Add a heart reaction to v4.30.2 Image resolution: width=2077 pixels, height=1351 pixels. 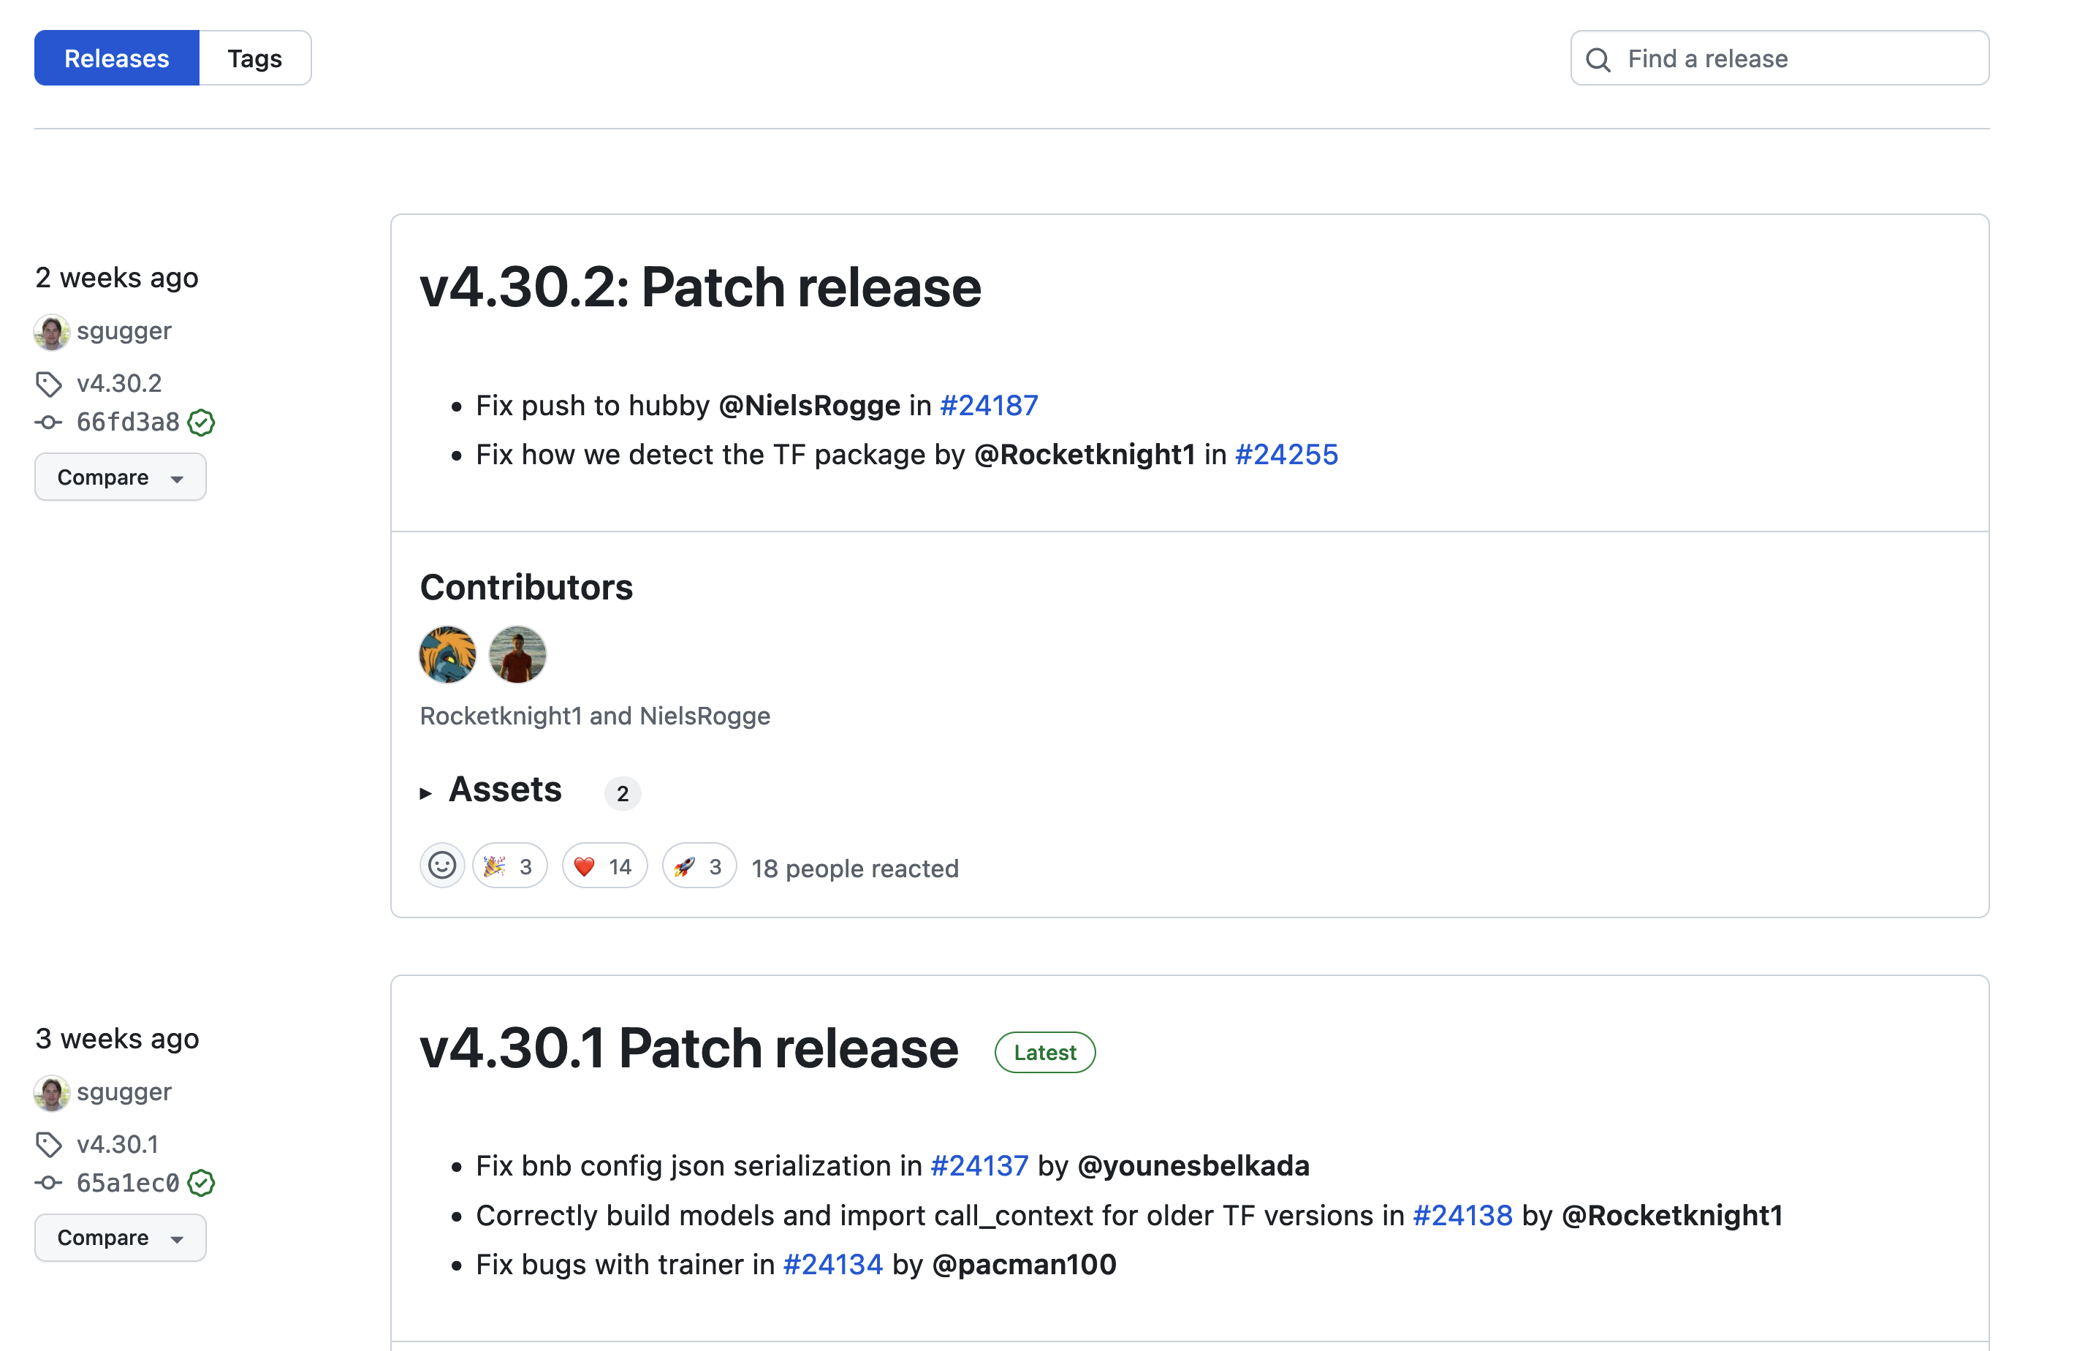click(604, 865)
